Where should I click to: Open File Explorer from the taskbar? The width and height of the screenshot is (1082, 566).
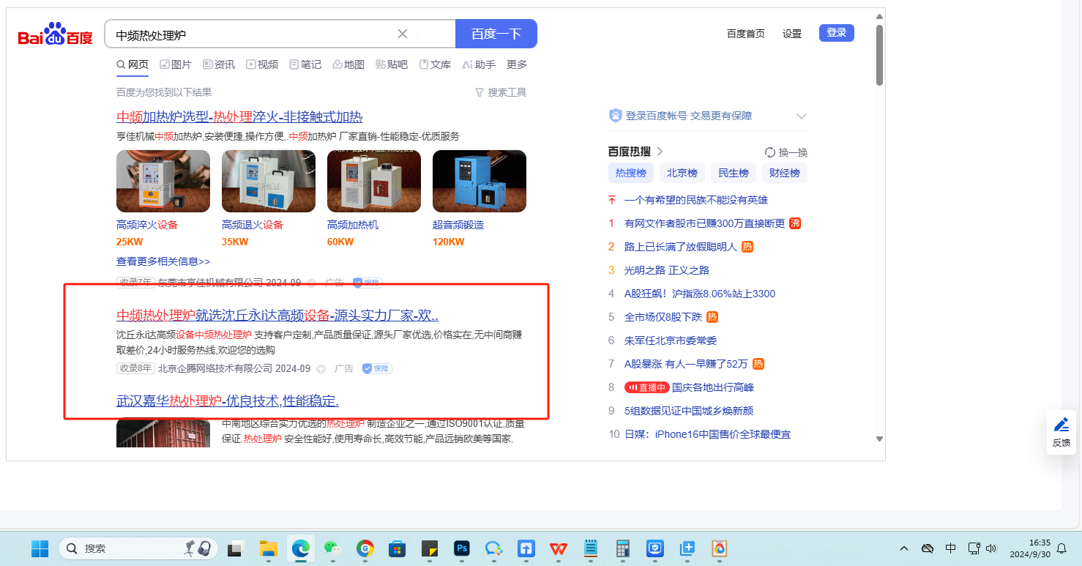click(269, 548)
